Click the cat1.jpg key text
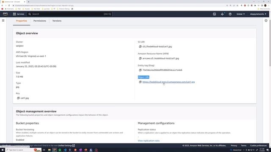Image resolution: width=271 pixels, height=152 pixels. [x=25, y=98]
